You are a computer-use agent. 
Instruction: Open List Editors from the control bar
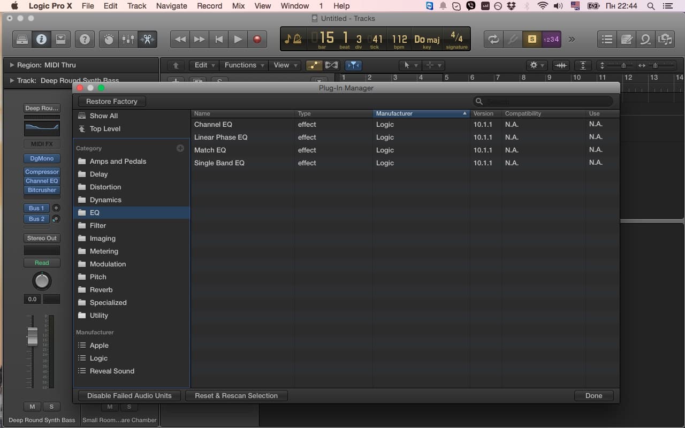[607, 39]
